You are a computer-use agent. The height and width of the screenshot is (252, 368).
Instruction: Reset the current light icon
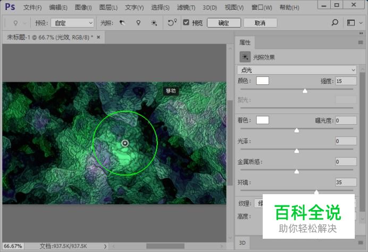[x=172, y=22]
